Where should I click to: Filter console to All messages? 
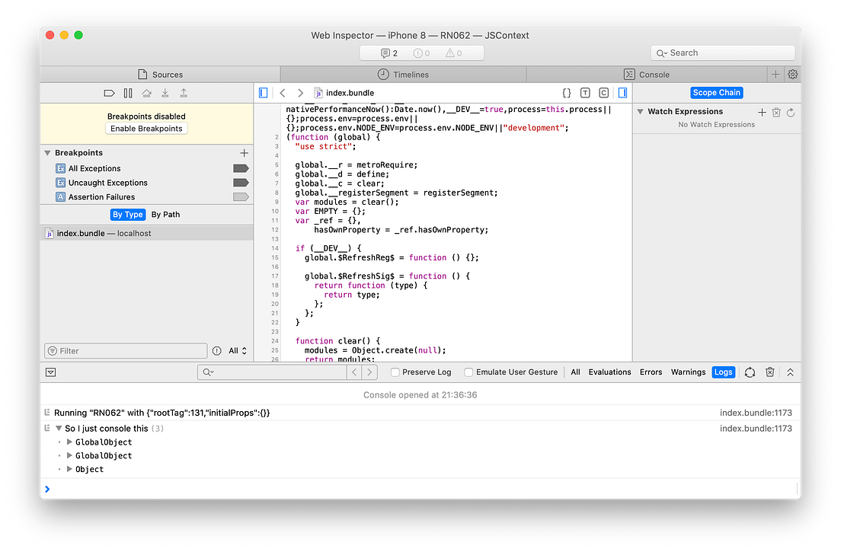pos(575,372)
